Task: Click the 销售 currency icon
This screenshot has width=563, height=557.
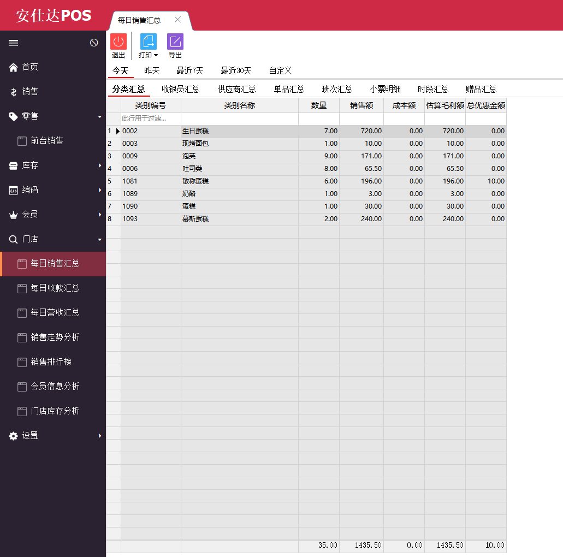Action: (x=13, y=92)
